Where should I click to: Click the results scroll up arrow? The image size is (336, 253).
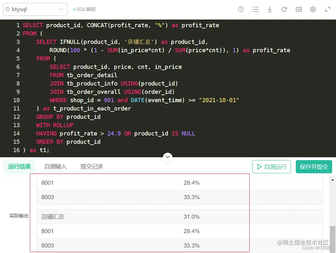point(332,180)
